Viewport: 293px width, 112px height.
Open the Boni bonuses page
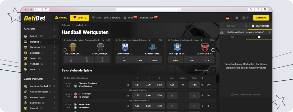(x=130, y=18)
